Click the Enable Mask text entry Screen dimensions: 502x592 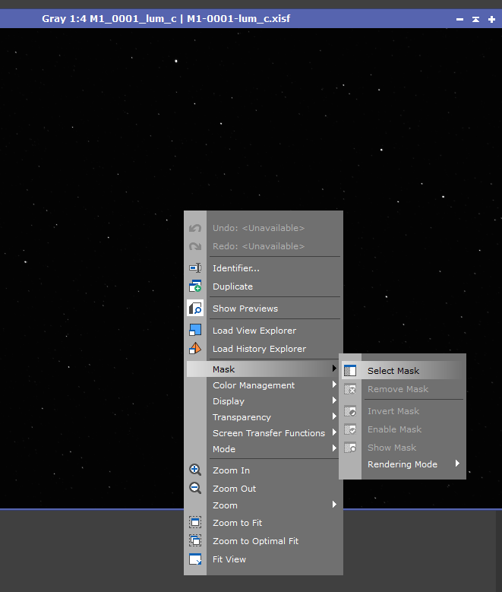394,429
